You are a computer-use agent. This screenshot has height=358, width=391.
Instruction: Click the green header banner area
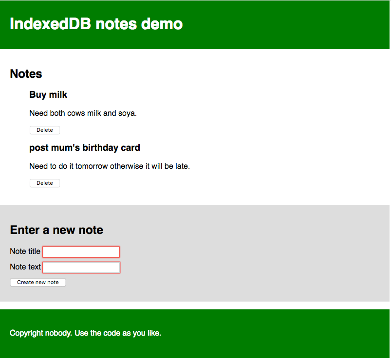pyautogui.click(x=292, y=24)
